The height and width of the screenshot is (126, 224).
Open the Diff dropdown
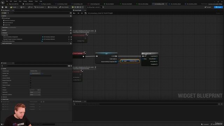click(x=23, y=7)
